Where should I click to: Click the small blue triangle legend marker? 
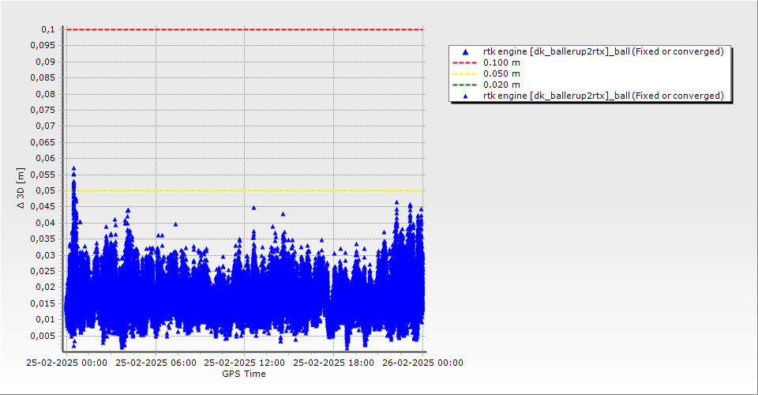[x=466, y=96]
